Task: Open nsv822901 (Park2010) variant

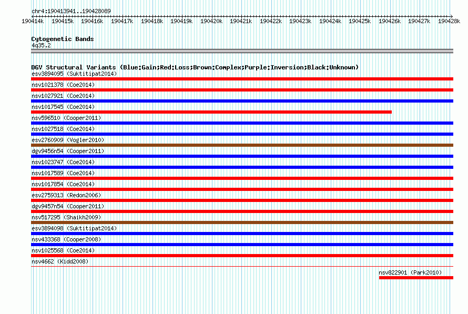Action: (410, 272)
